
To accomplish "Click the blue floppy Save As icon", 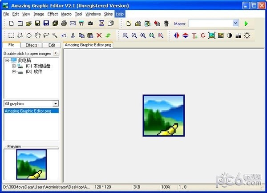I will pos(46,23).
